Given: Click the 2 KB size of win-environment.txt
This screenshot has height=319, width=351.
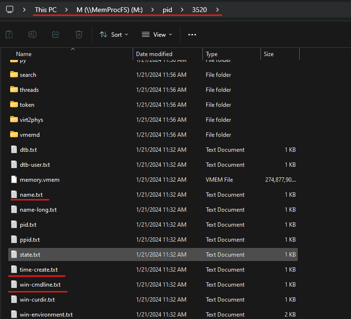Looking at the screenshot, I should tap(290, 315).
